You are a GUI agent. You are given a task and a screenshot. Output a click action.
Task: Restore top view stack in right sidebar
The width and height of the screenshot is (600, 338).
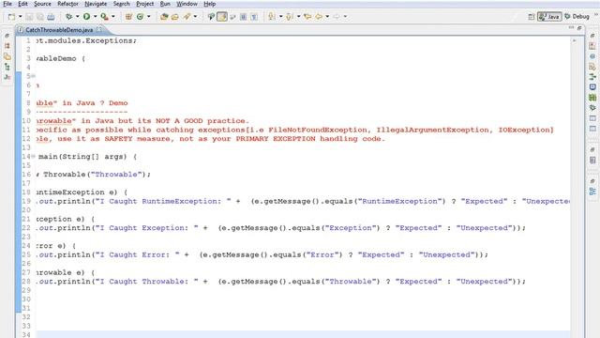click(x=592, y=36)
